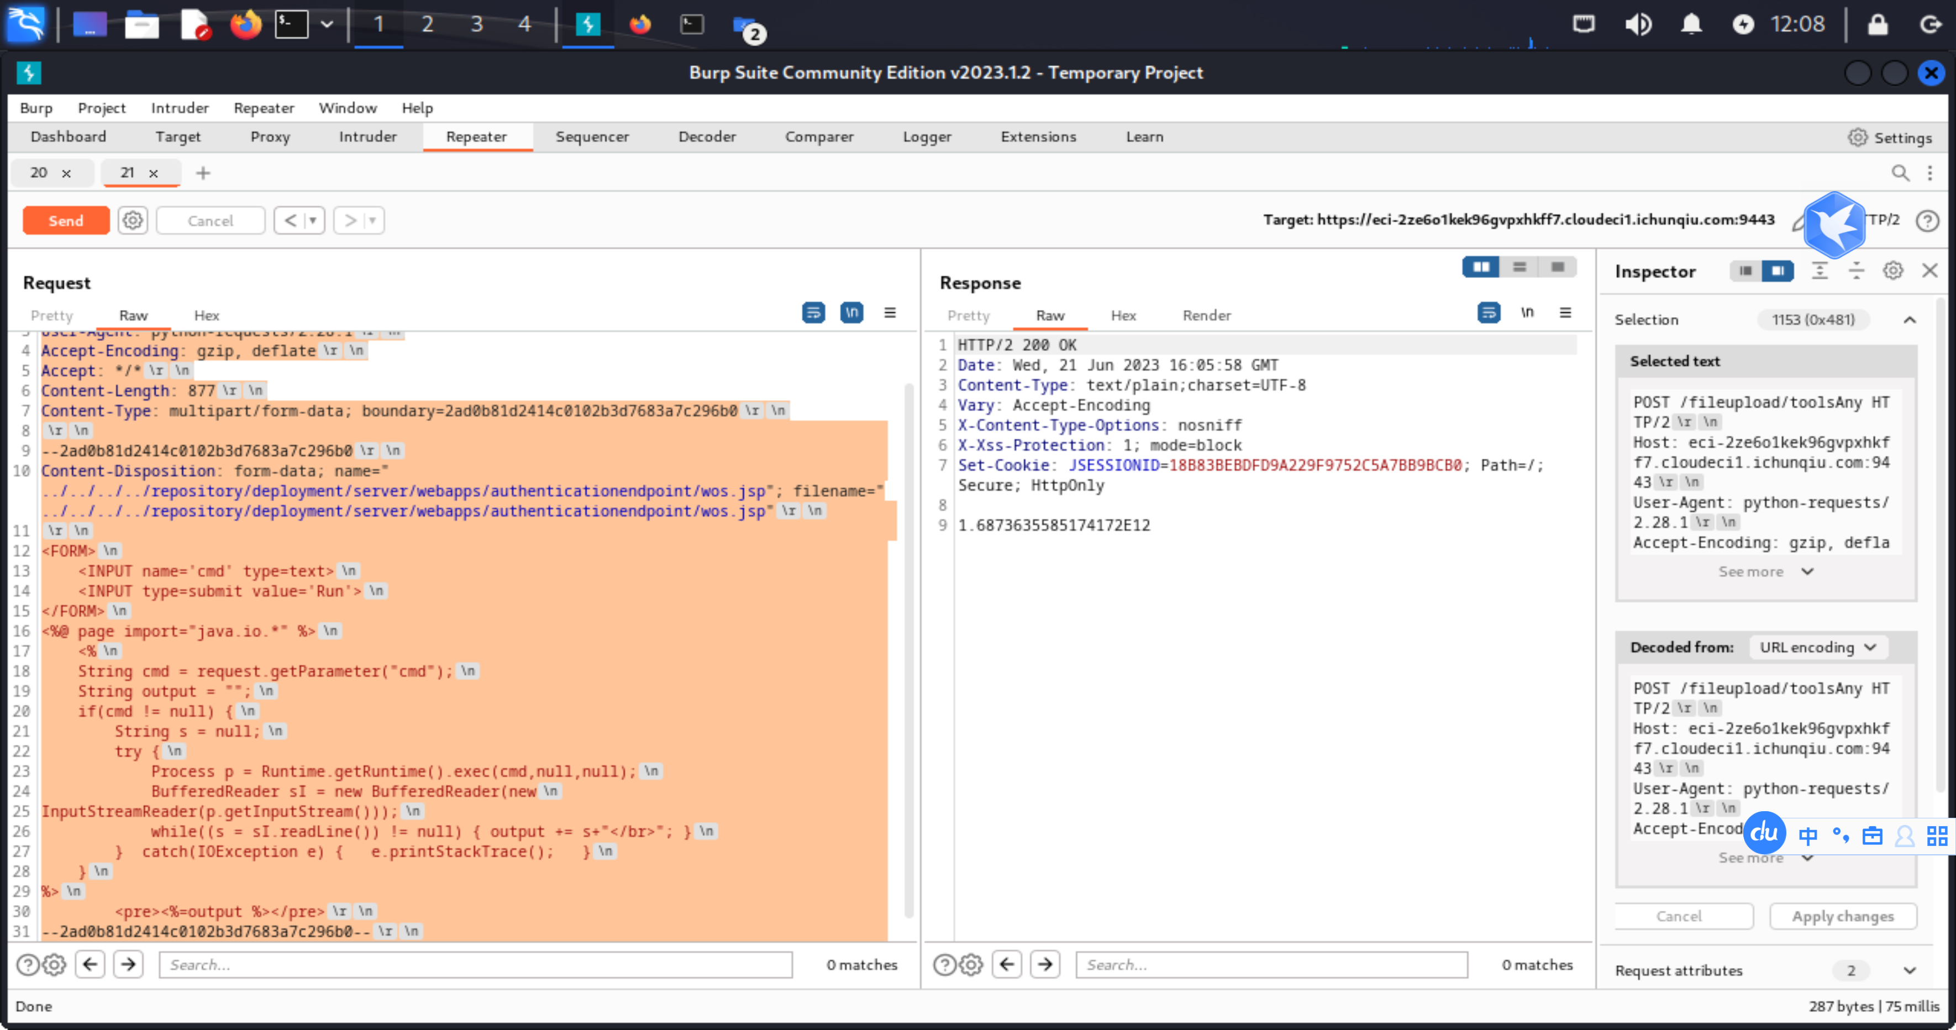Switch to the Decoder tab
The width and height of the screenshot is (1956, 1030).
tap(706, 136)
